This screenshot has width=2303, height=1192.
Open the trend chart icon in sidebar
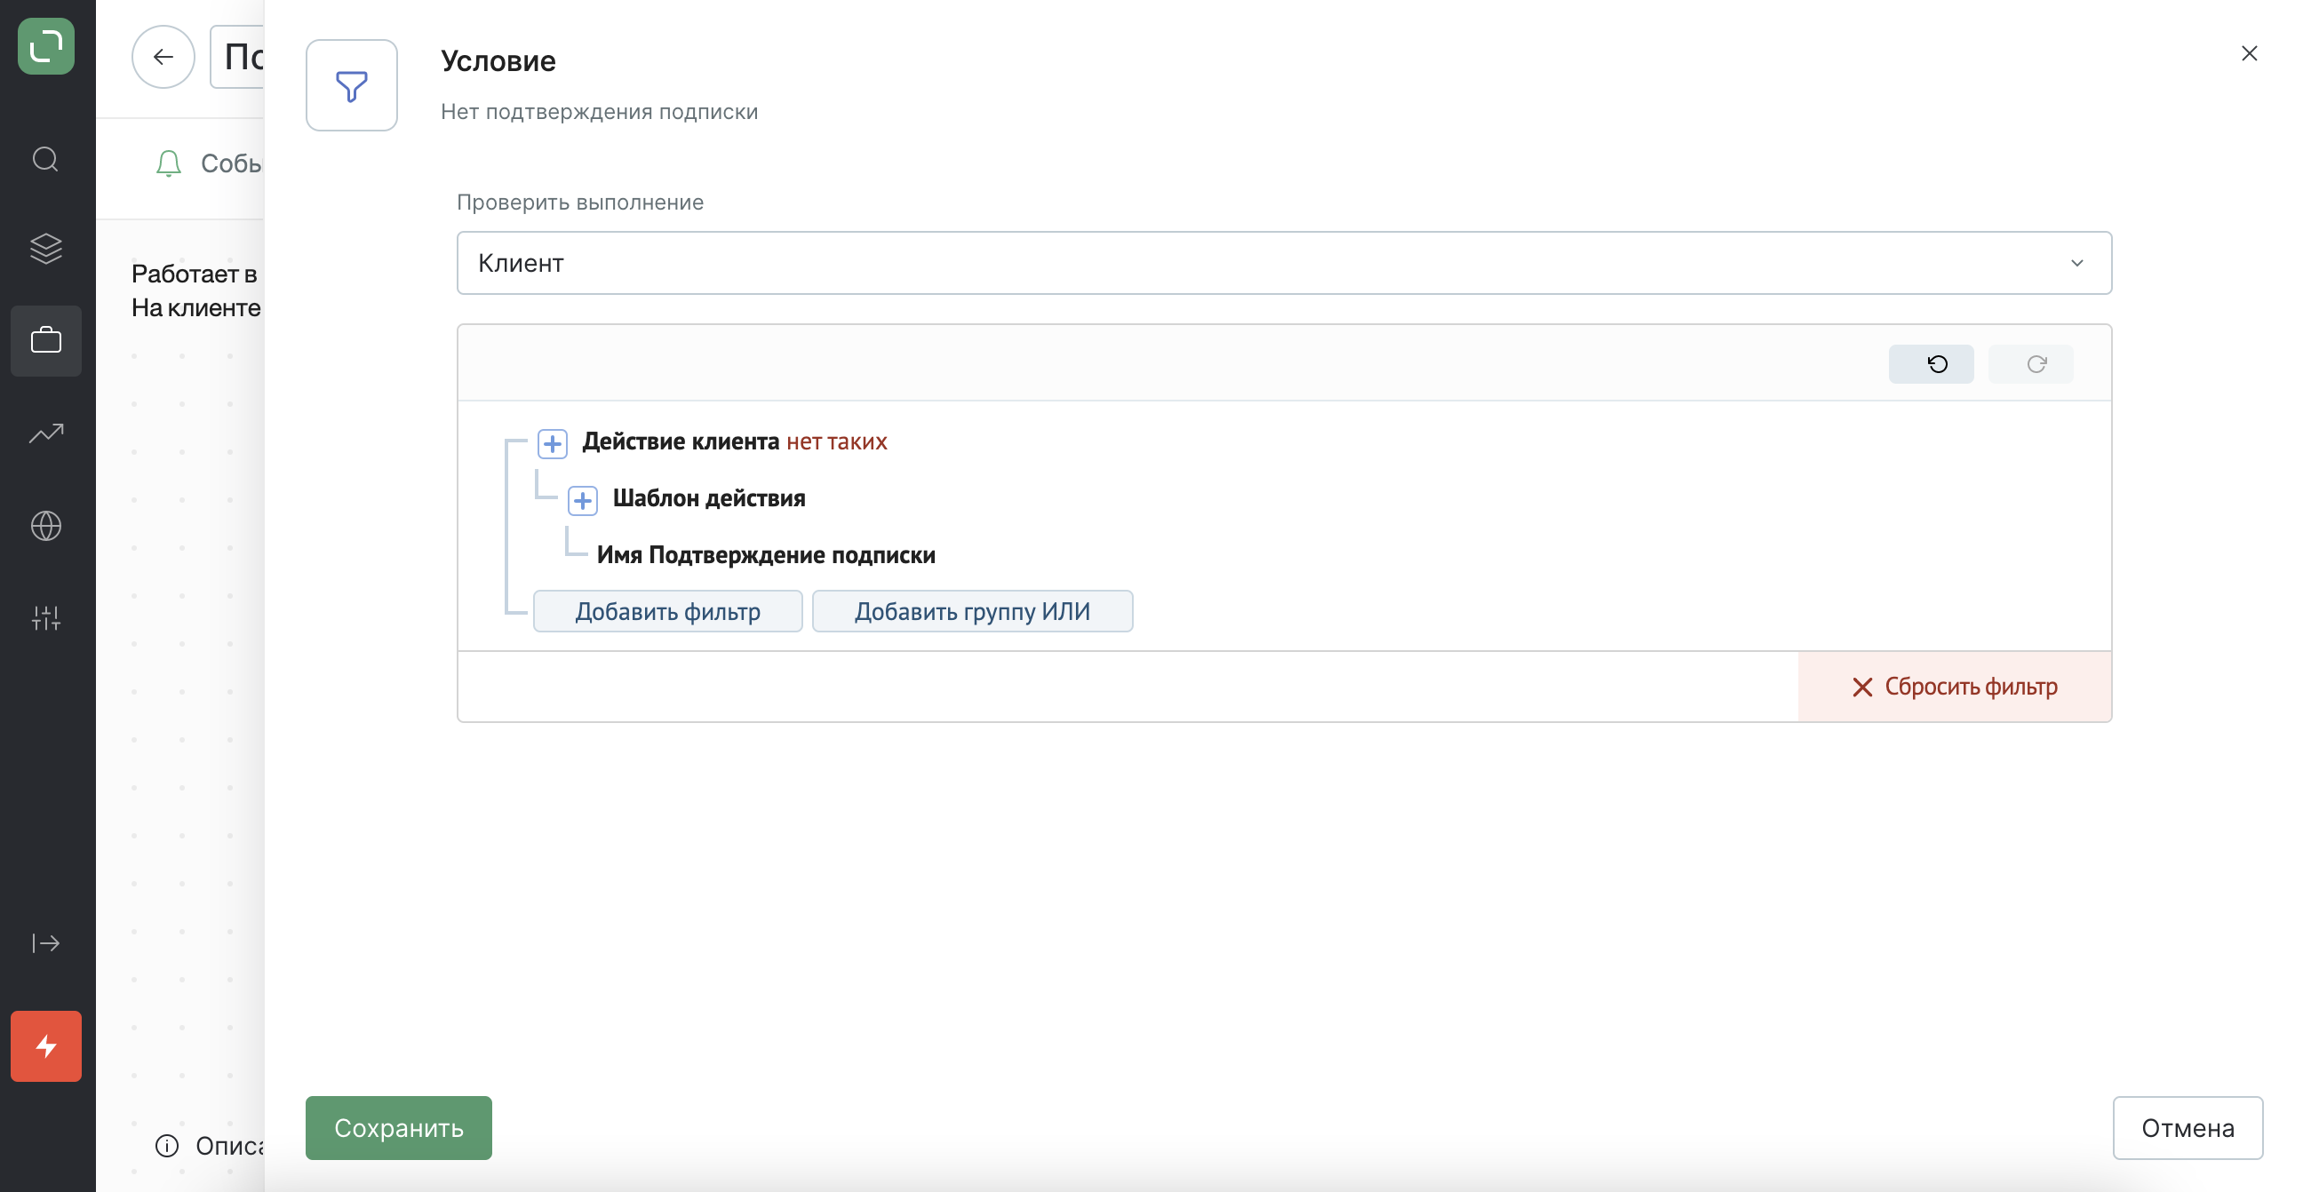[45, 433]
